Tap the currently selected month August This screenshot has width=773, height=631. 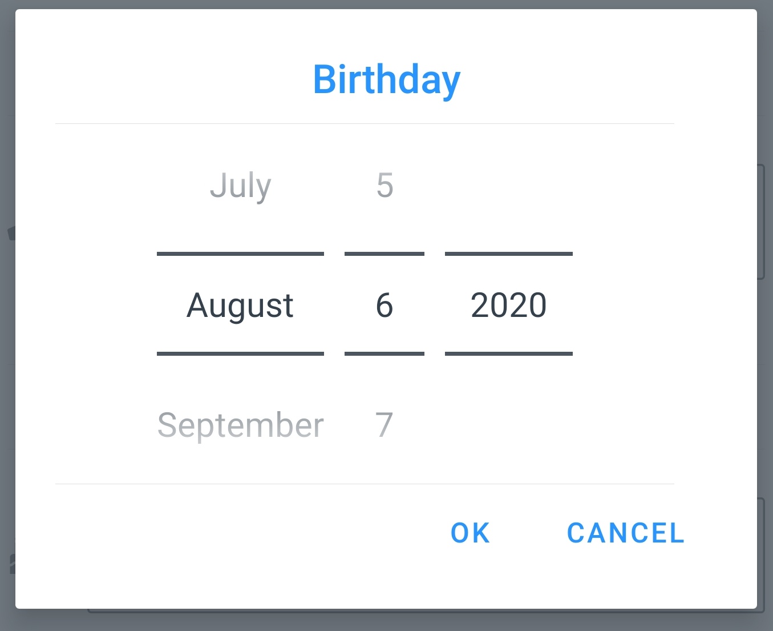[x=240, y=304]
